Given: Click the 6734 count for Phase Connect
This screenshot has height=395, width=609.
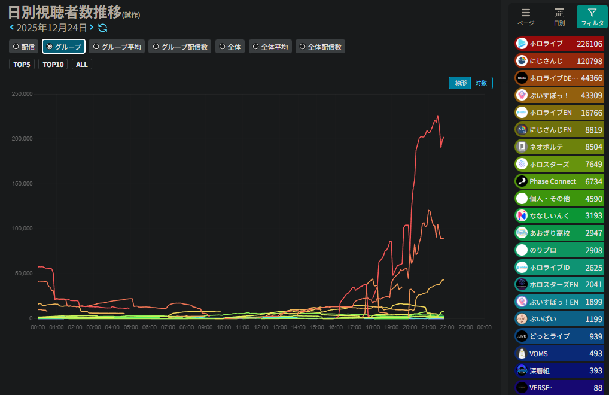Looking at the screenshot, I should click(594, 181).
